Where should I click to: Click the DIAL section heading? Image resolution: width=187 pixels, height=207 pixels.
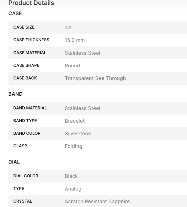[14, 162]
